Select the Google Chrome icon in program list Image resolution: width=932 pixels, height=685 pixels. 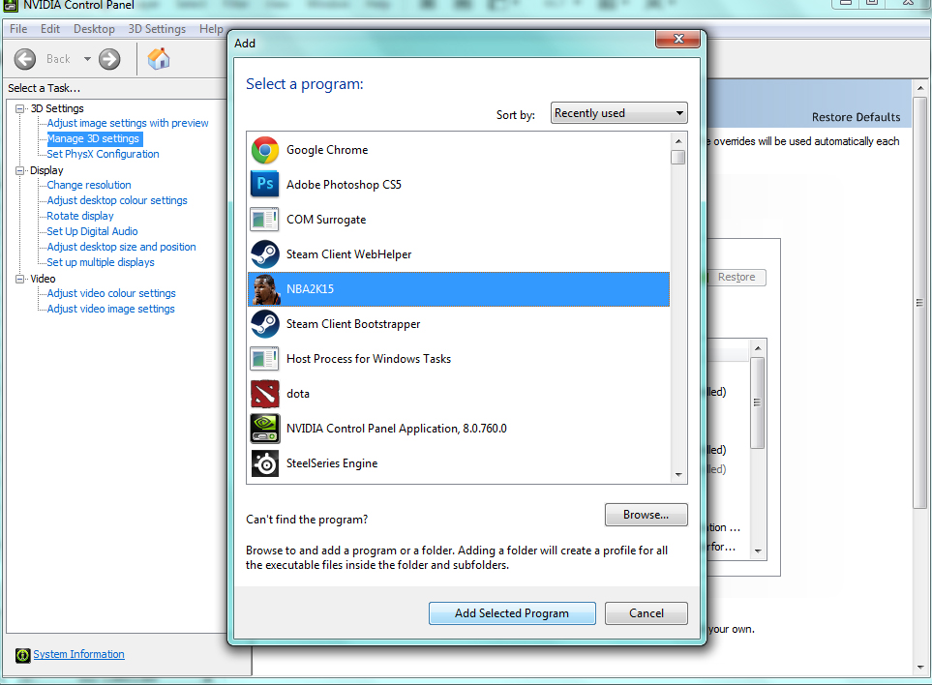(265, 150)
